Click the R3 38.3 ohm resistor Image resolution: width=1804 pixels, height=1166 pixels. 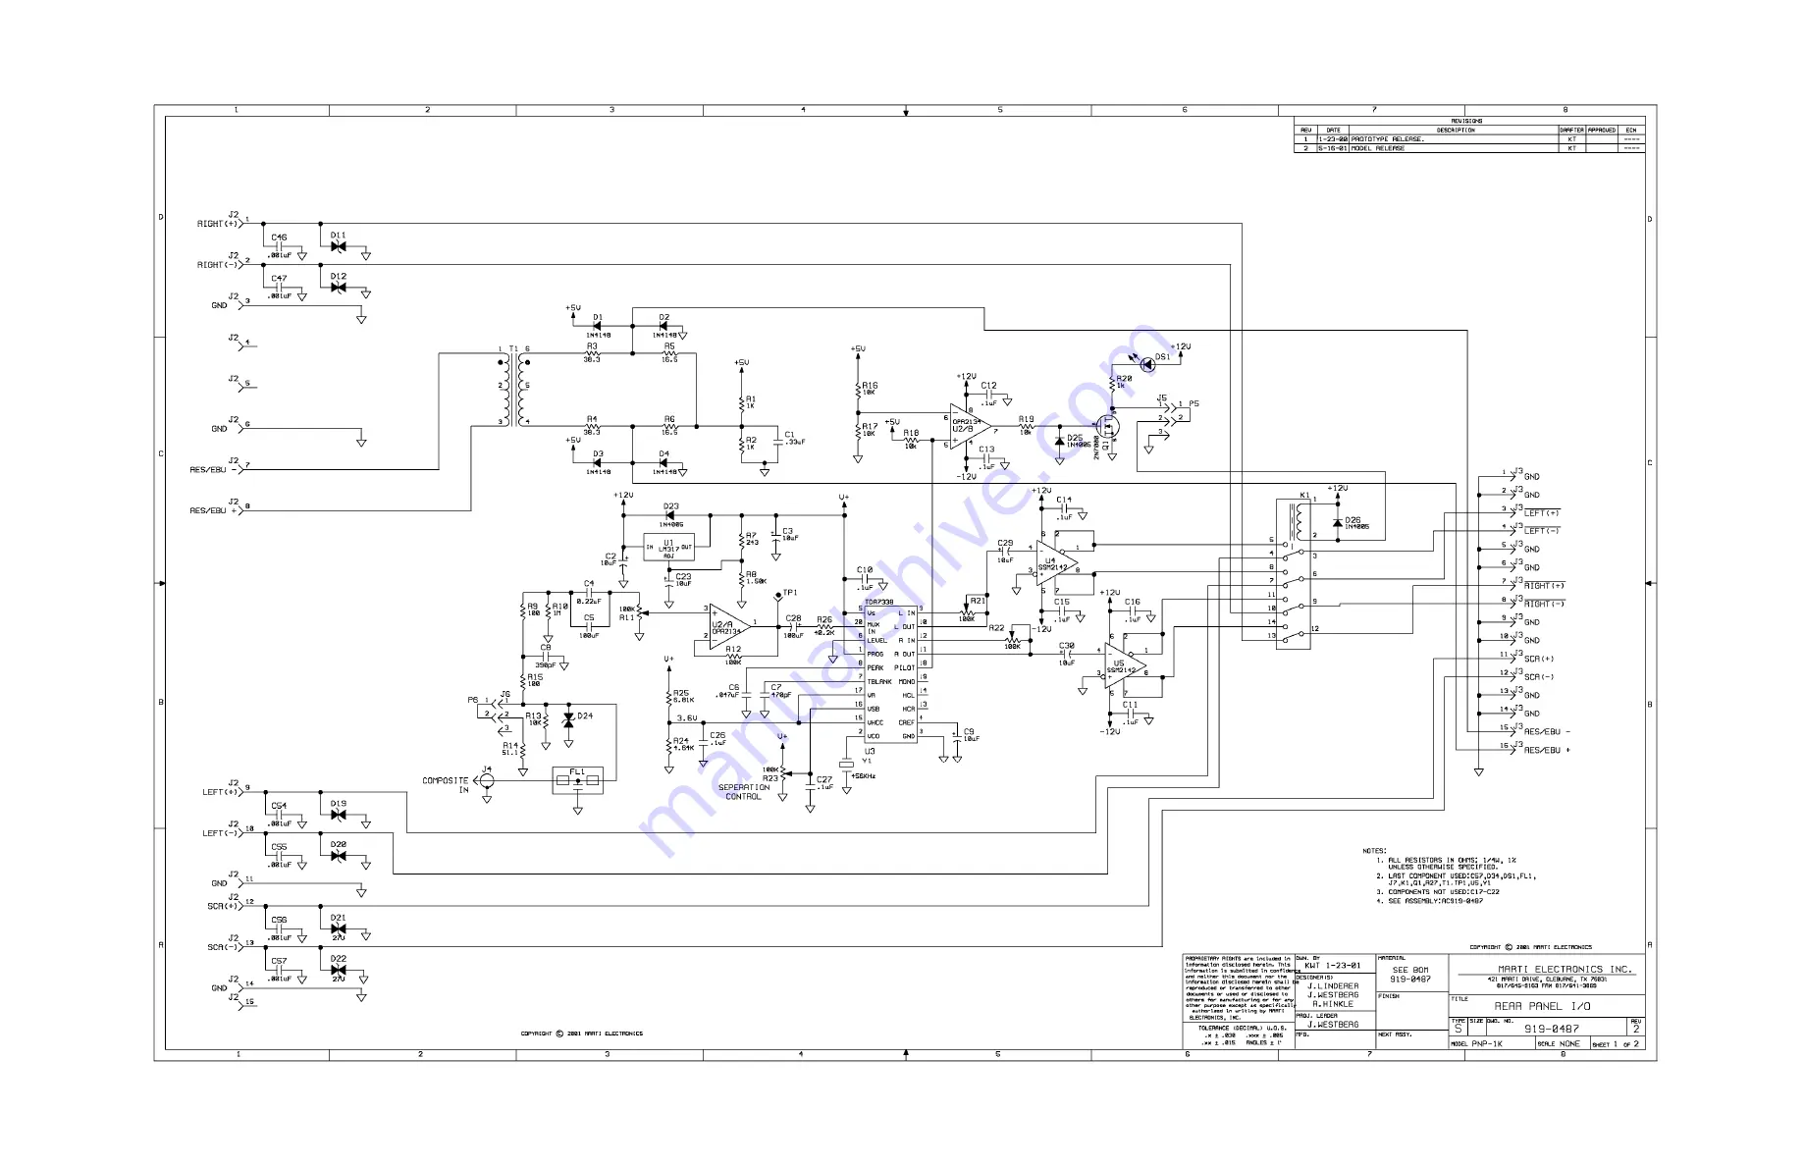tap(592, 354)
